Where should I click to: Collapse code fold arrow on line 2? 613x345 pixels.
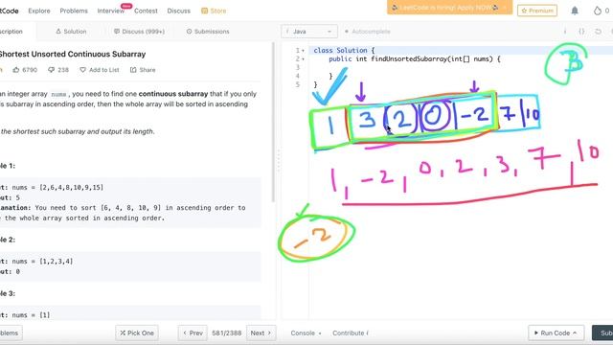click(x=303, y=59)
